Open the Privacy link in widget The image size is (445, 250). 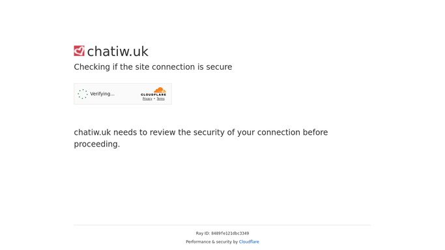pos(147,99)
